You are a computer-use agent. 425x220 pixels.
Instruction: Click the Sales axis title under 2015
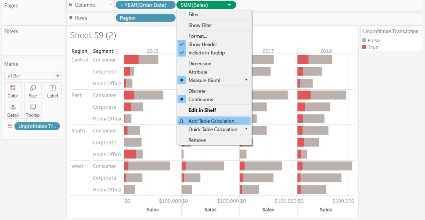tap(153, 210)
